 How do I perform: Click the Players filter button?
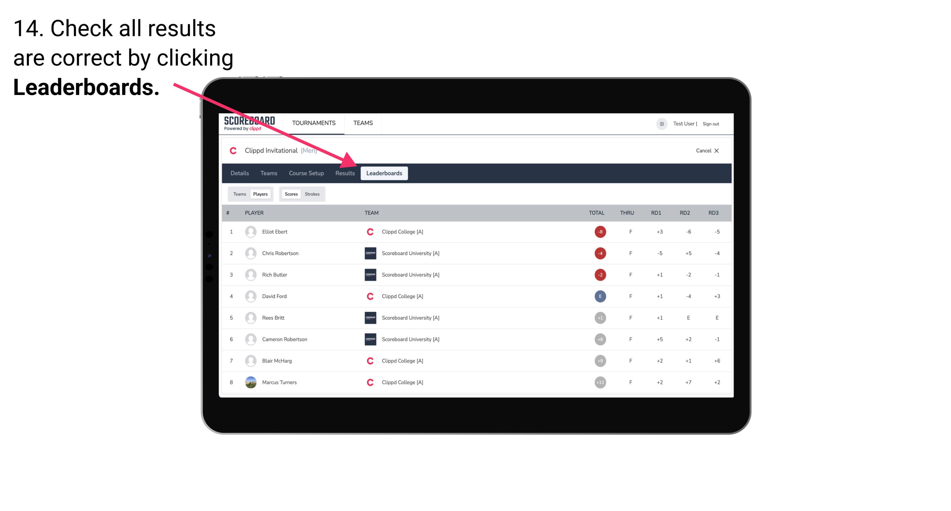(x=260, y=194)
